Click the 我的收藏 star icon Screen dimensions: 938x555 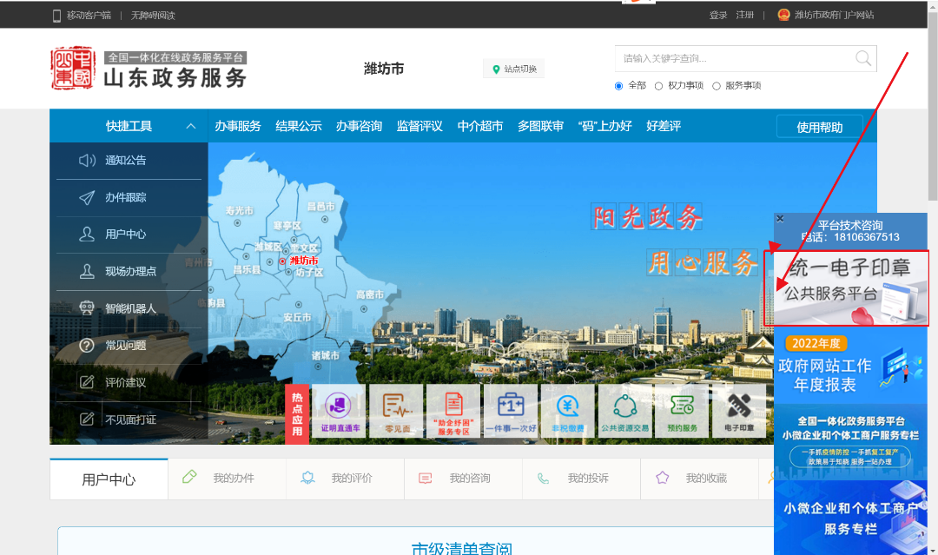pos(662,478)
